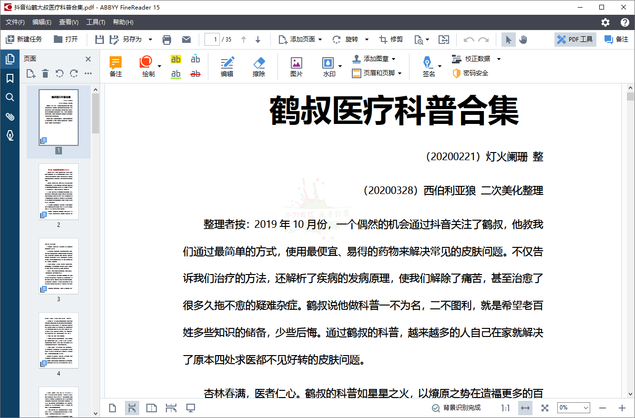The image size is (635, 418).
Task: Click the 新建任务 (New Task) button
Action: [x=24, y=40]
